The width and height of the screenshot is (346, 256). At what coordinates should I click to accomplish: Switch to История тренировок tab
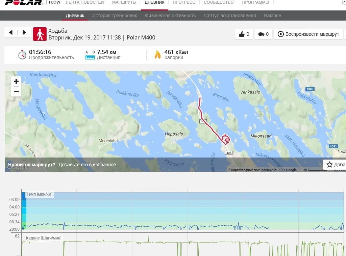coord(115,16)
